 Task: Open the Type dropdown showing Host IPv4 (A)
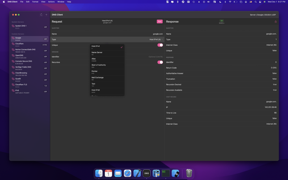point(107,39)
